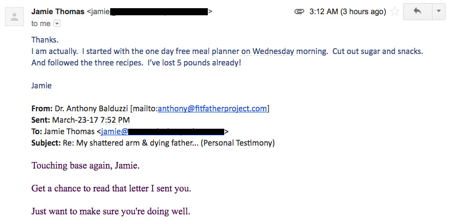Click 'Just want to make sure' line

[111, 212]
